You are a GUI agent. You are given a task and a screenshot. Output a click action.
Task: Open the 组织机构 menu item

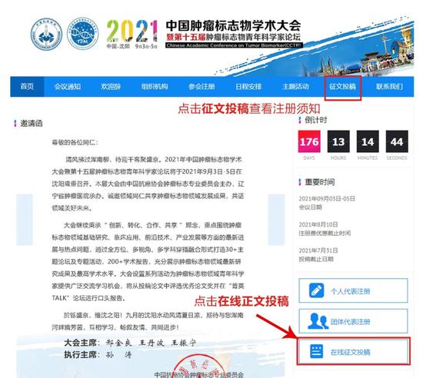pos(155,87)
